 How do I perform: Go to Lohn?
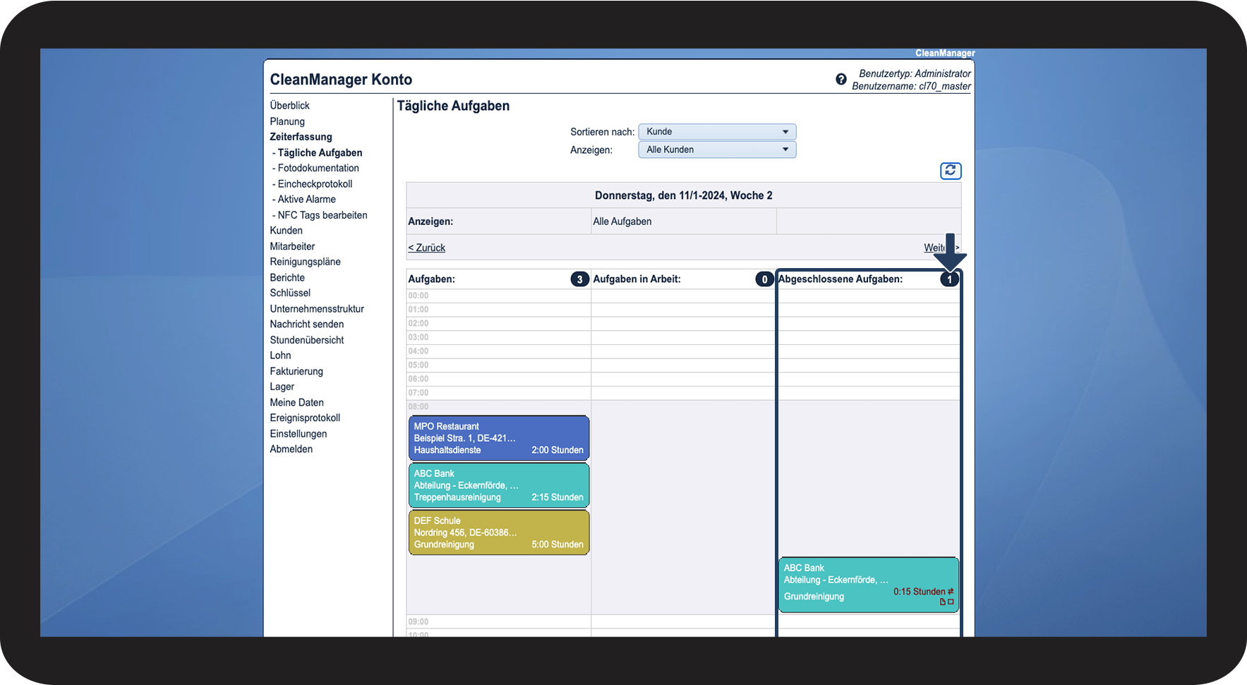280,356
